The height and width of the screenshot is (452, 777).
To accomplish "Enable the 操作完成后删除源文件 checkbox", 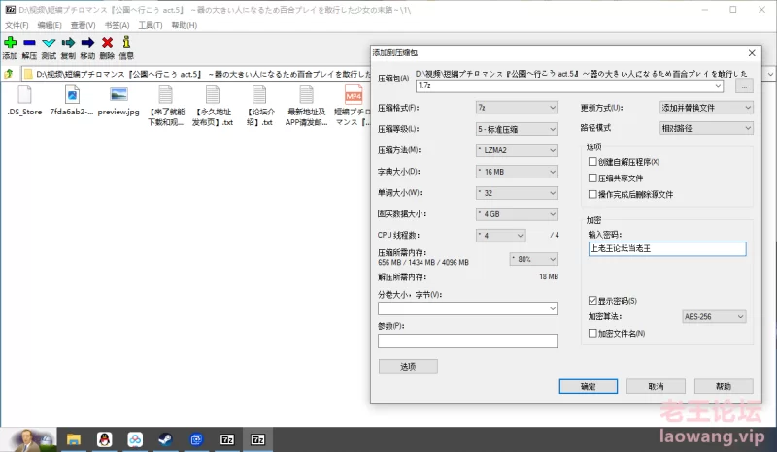I will [x=592, y=194].
